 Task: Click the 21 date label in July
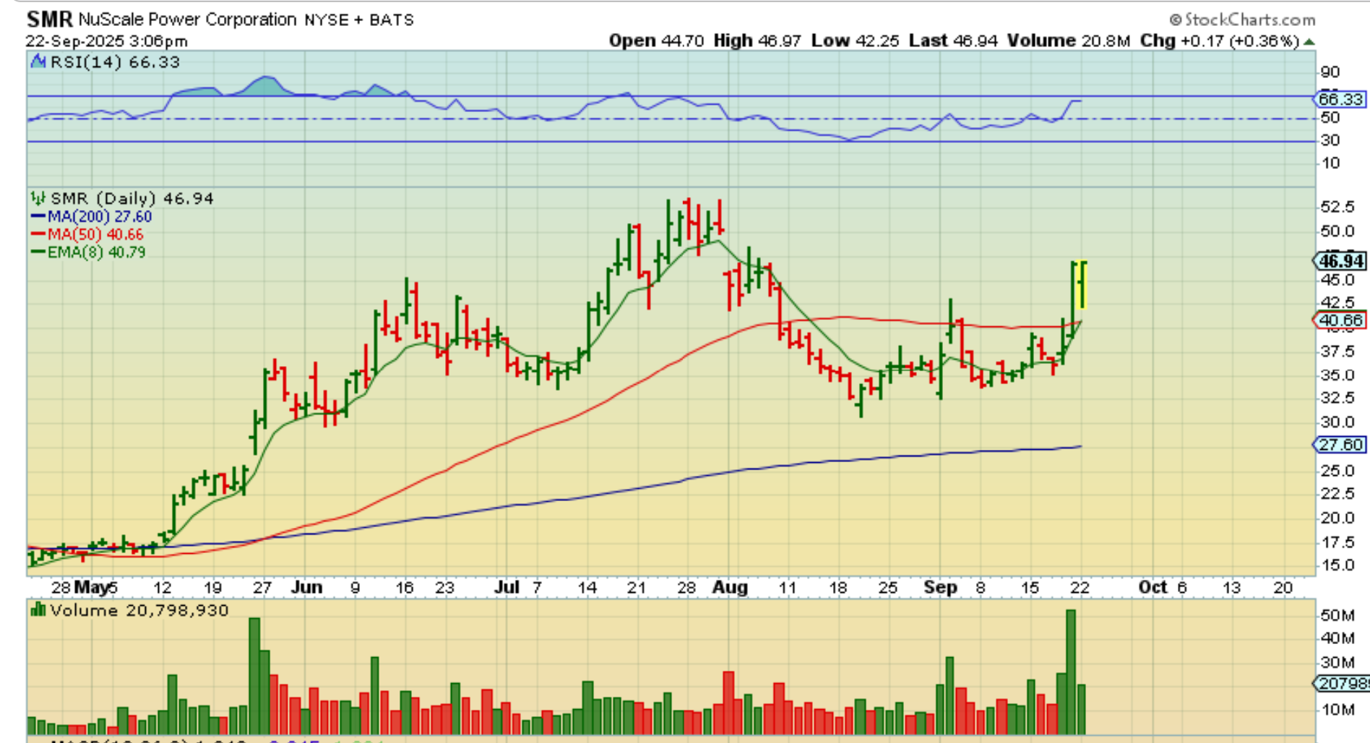[636, 588]
